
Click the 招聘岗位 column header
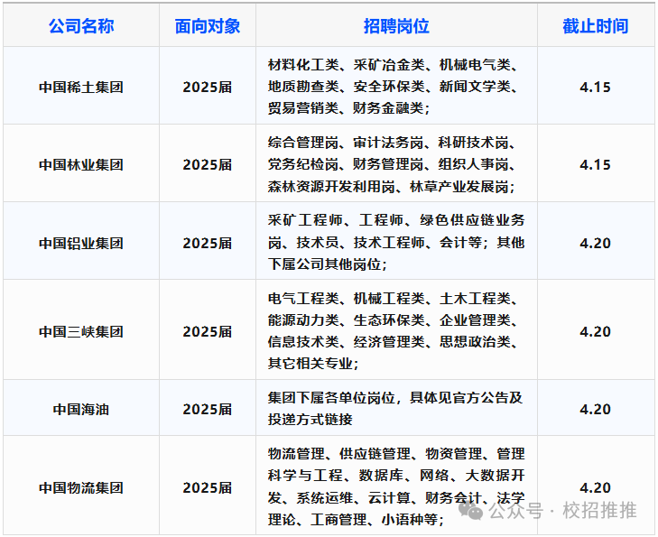396,26
